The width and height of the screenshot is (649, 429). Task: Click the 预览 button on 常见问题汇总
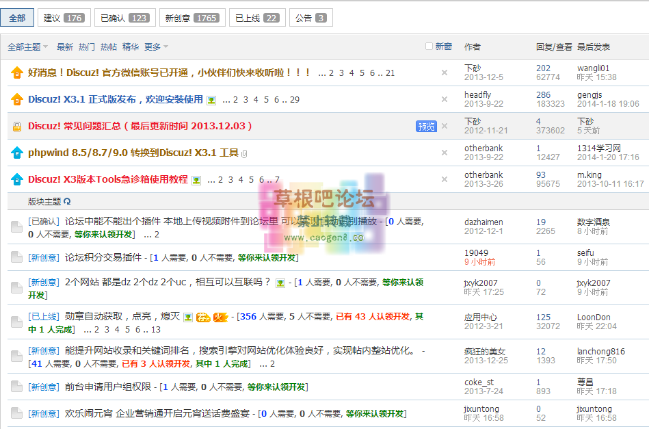pos(426,126)
